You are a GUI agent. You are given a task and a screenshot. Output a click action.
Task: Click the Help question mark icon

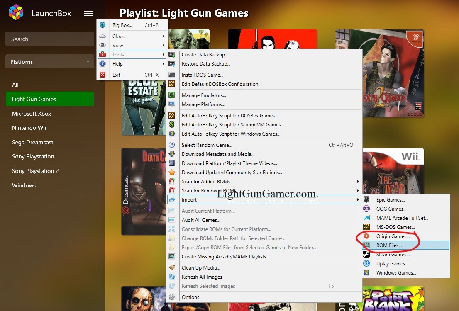(x=103, y=63)
